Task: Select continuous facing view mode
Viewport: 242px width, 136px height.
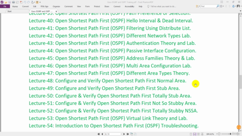Action: (x=202, y=134)
